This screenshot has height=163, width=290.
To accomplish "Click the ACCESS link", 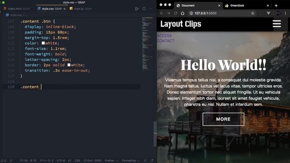I will (x=164, y=35).
